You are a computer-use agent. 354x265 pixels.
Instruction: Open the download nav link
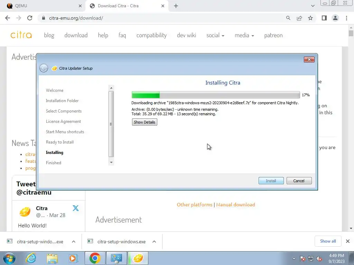coord(76,36)
